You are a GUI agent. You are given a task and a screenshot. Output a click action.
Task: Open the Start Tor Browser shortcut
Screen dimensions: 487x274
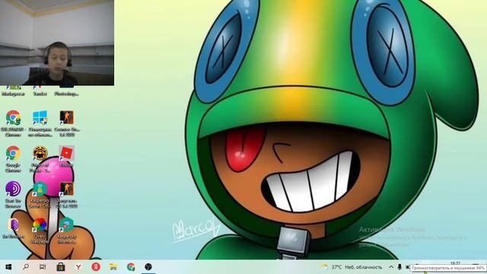[x=14, y=195]
